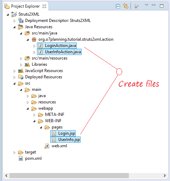Click the Collapse All toolbar icon
This screenshot has height=181, width=170.
118,6
